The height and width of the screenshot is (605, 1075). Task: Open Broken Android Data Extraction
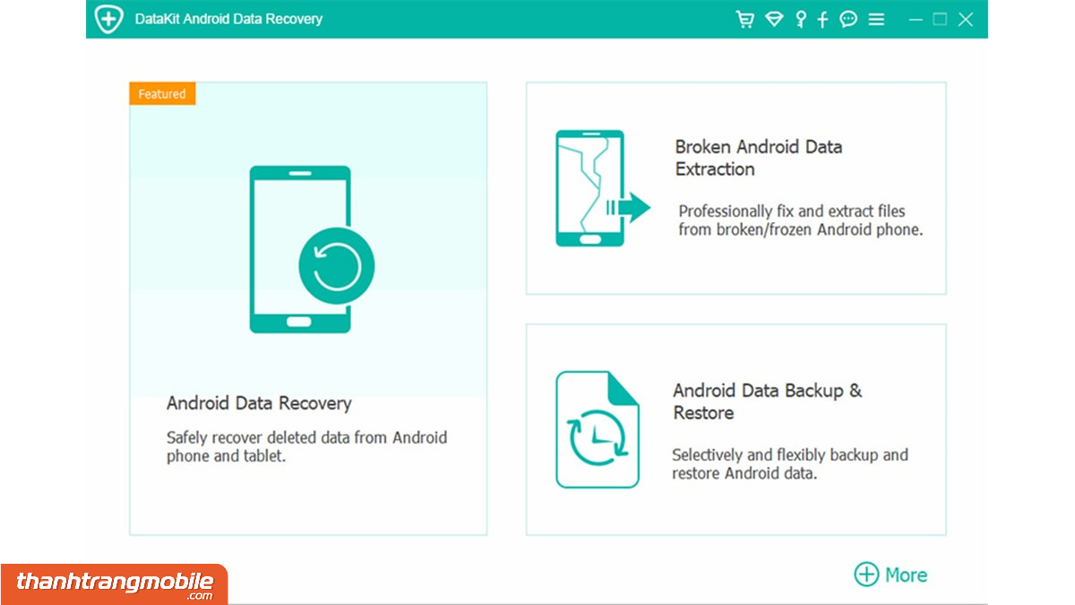pos(759,158)
